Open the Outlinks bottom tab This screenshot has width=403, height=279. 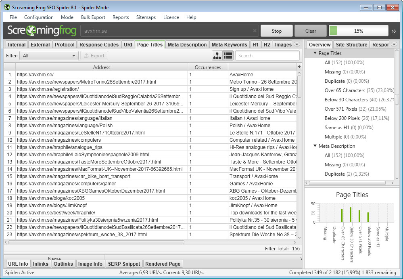[63, 264]
